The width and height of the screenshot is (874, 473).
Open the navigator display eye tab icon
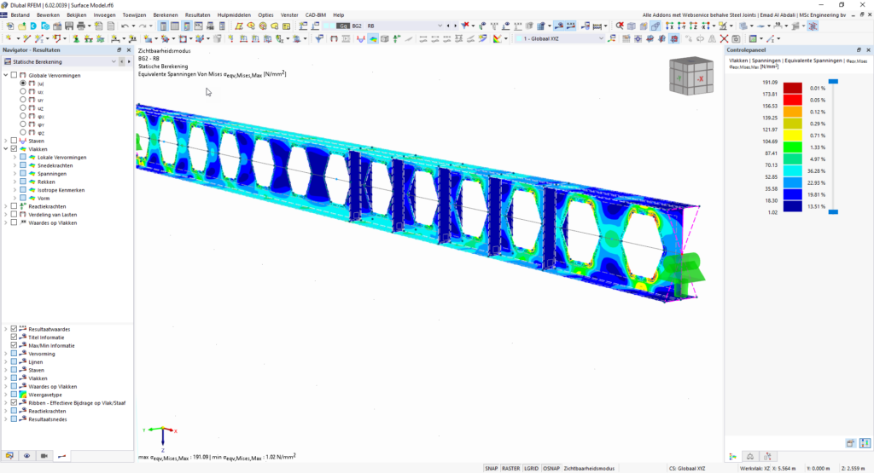pyautogui.click(x=27, y=456)
